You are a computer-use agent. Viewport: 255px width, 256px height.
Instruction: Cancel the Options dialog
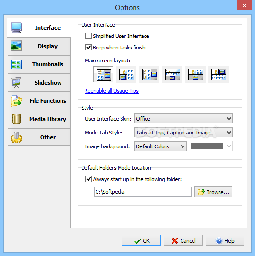click(183, 241)
